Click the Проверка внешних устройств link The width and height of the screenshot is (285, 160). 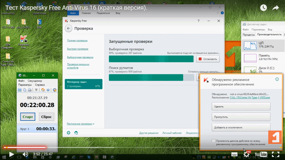click(x=78, y=66)
